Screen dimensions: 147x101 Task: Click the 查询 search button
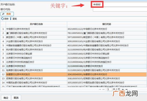click(x=7, y=14)
